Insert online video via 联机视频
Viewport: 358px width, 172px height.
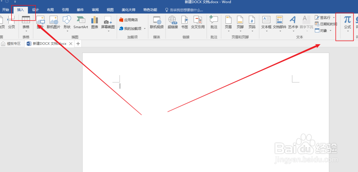[x=157, y=23]
